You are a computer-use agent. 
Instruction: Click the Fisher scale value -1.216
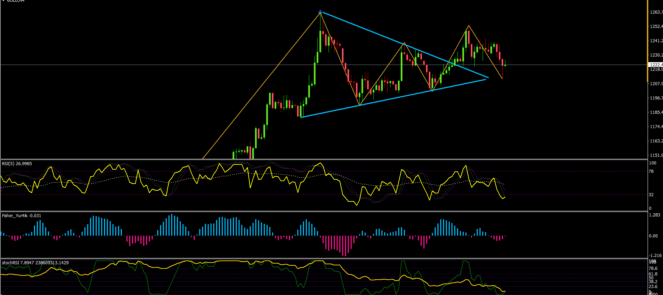655,256
